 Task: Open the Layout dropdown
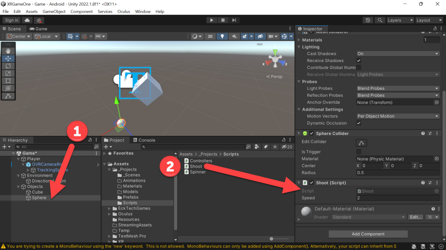click(x=429, y=20)
